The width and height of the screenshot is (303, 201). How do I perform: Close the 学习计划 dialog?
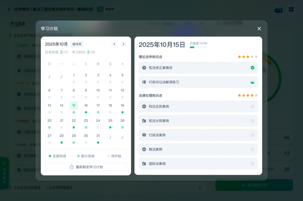[x=259, y=29]
